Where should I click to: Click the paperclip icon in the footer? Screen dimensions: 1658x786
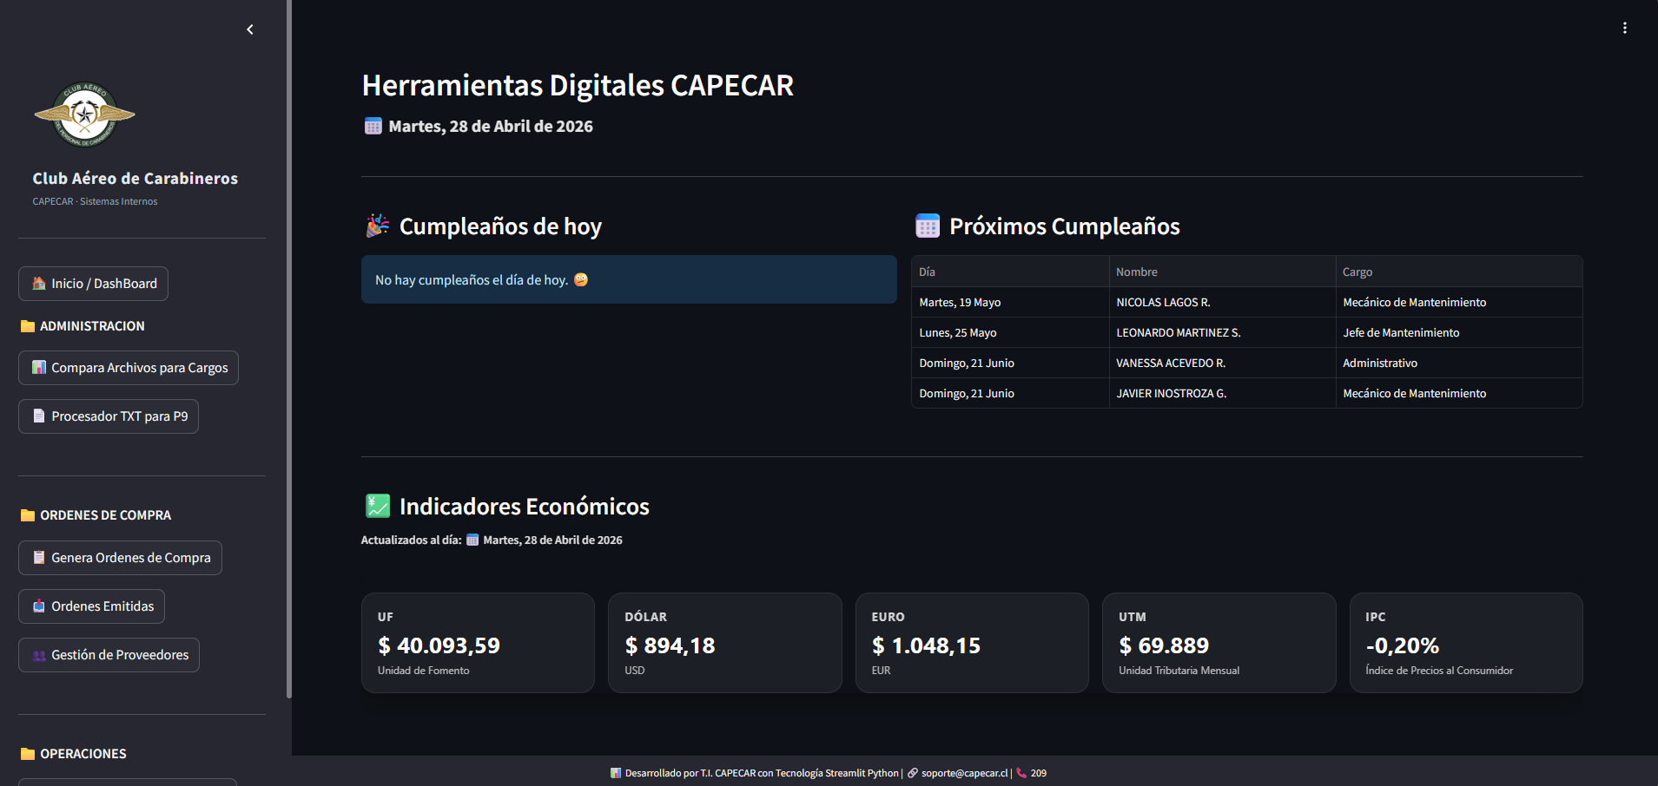(911, 772)
